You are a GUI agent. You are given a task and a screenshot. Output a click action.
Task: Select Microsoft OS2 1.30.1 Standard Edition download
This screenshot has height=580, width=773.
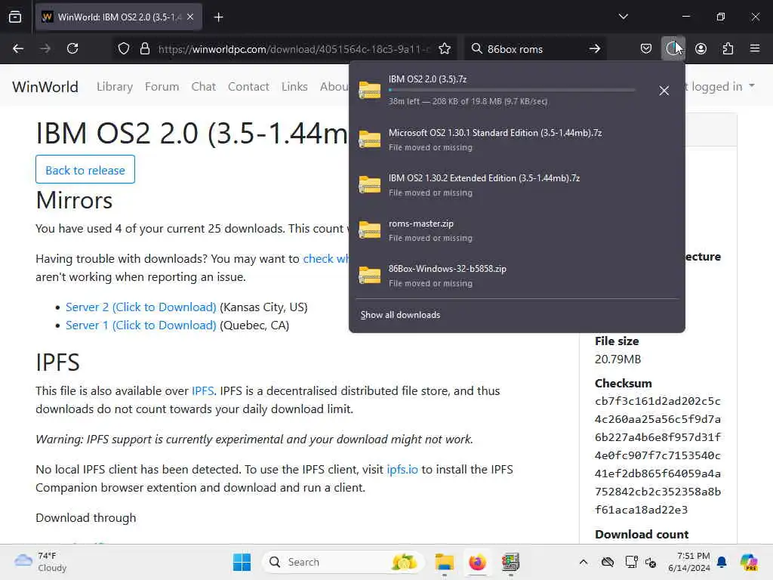pos(516,140)
